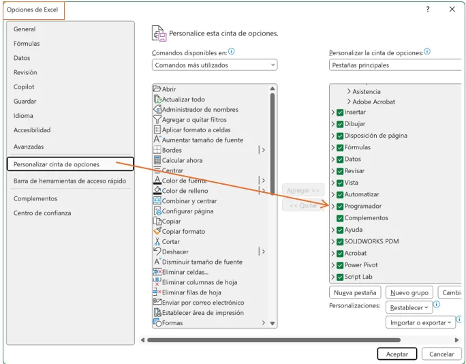This screenshot has width=466, height=364.
Task: Select the Centrar command text
Action: (172, 170)
